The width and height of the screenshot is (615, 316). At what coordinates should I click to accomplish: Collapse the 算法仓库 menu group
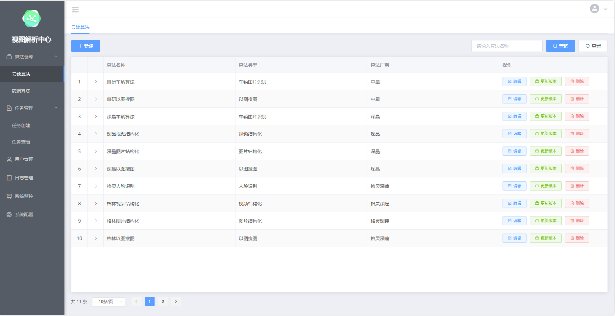point(32,57)
